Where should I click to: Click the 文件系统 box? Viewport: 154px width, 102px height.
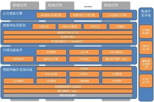point(84,59)
